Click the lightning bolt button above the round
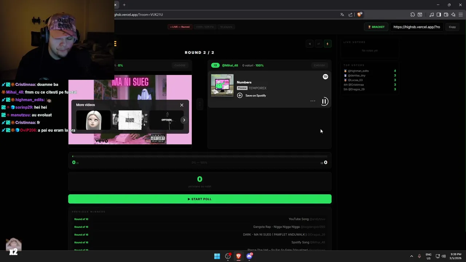Screen dimensions: 466x262 tap(327, 44)
